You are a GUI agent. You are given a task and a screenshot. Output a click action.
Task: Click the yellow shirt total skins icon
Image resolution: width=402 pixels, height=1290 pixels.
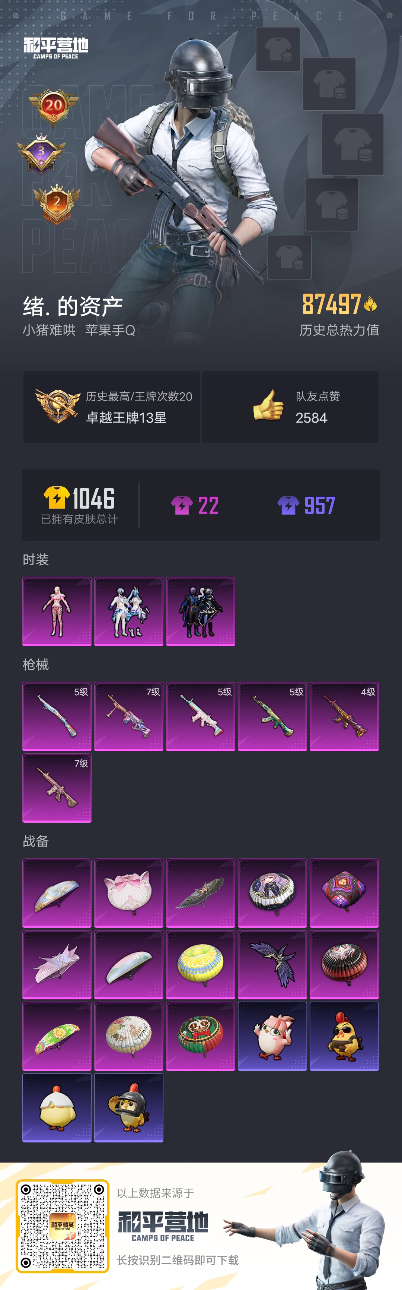coord(57,498)
